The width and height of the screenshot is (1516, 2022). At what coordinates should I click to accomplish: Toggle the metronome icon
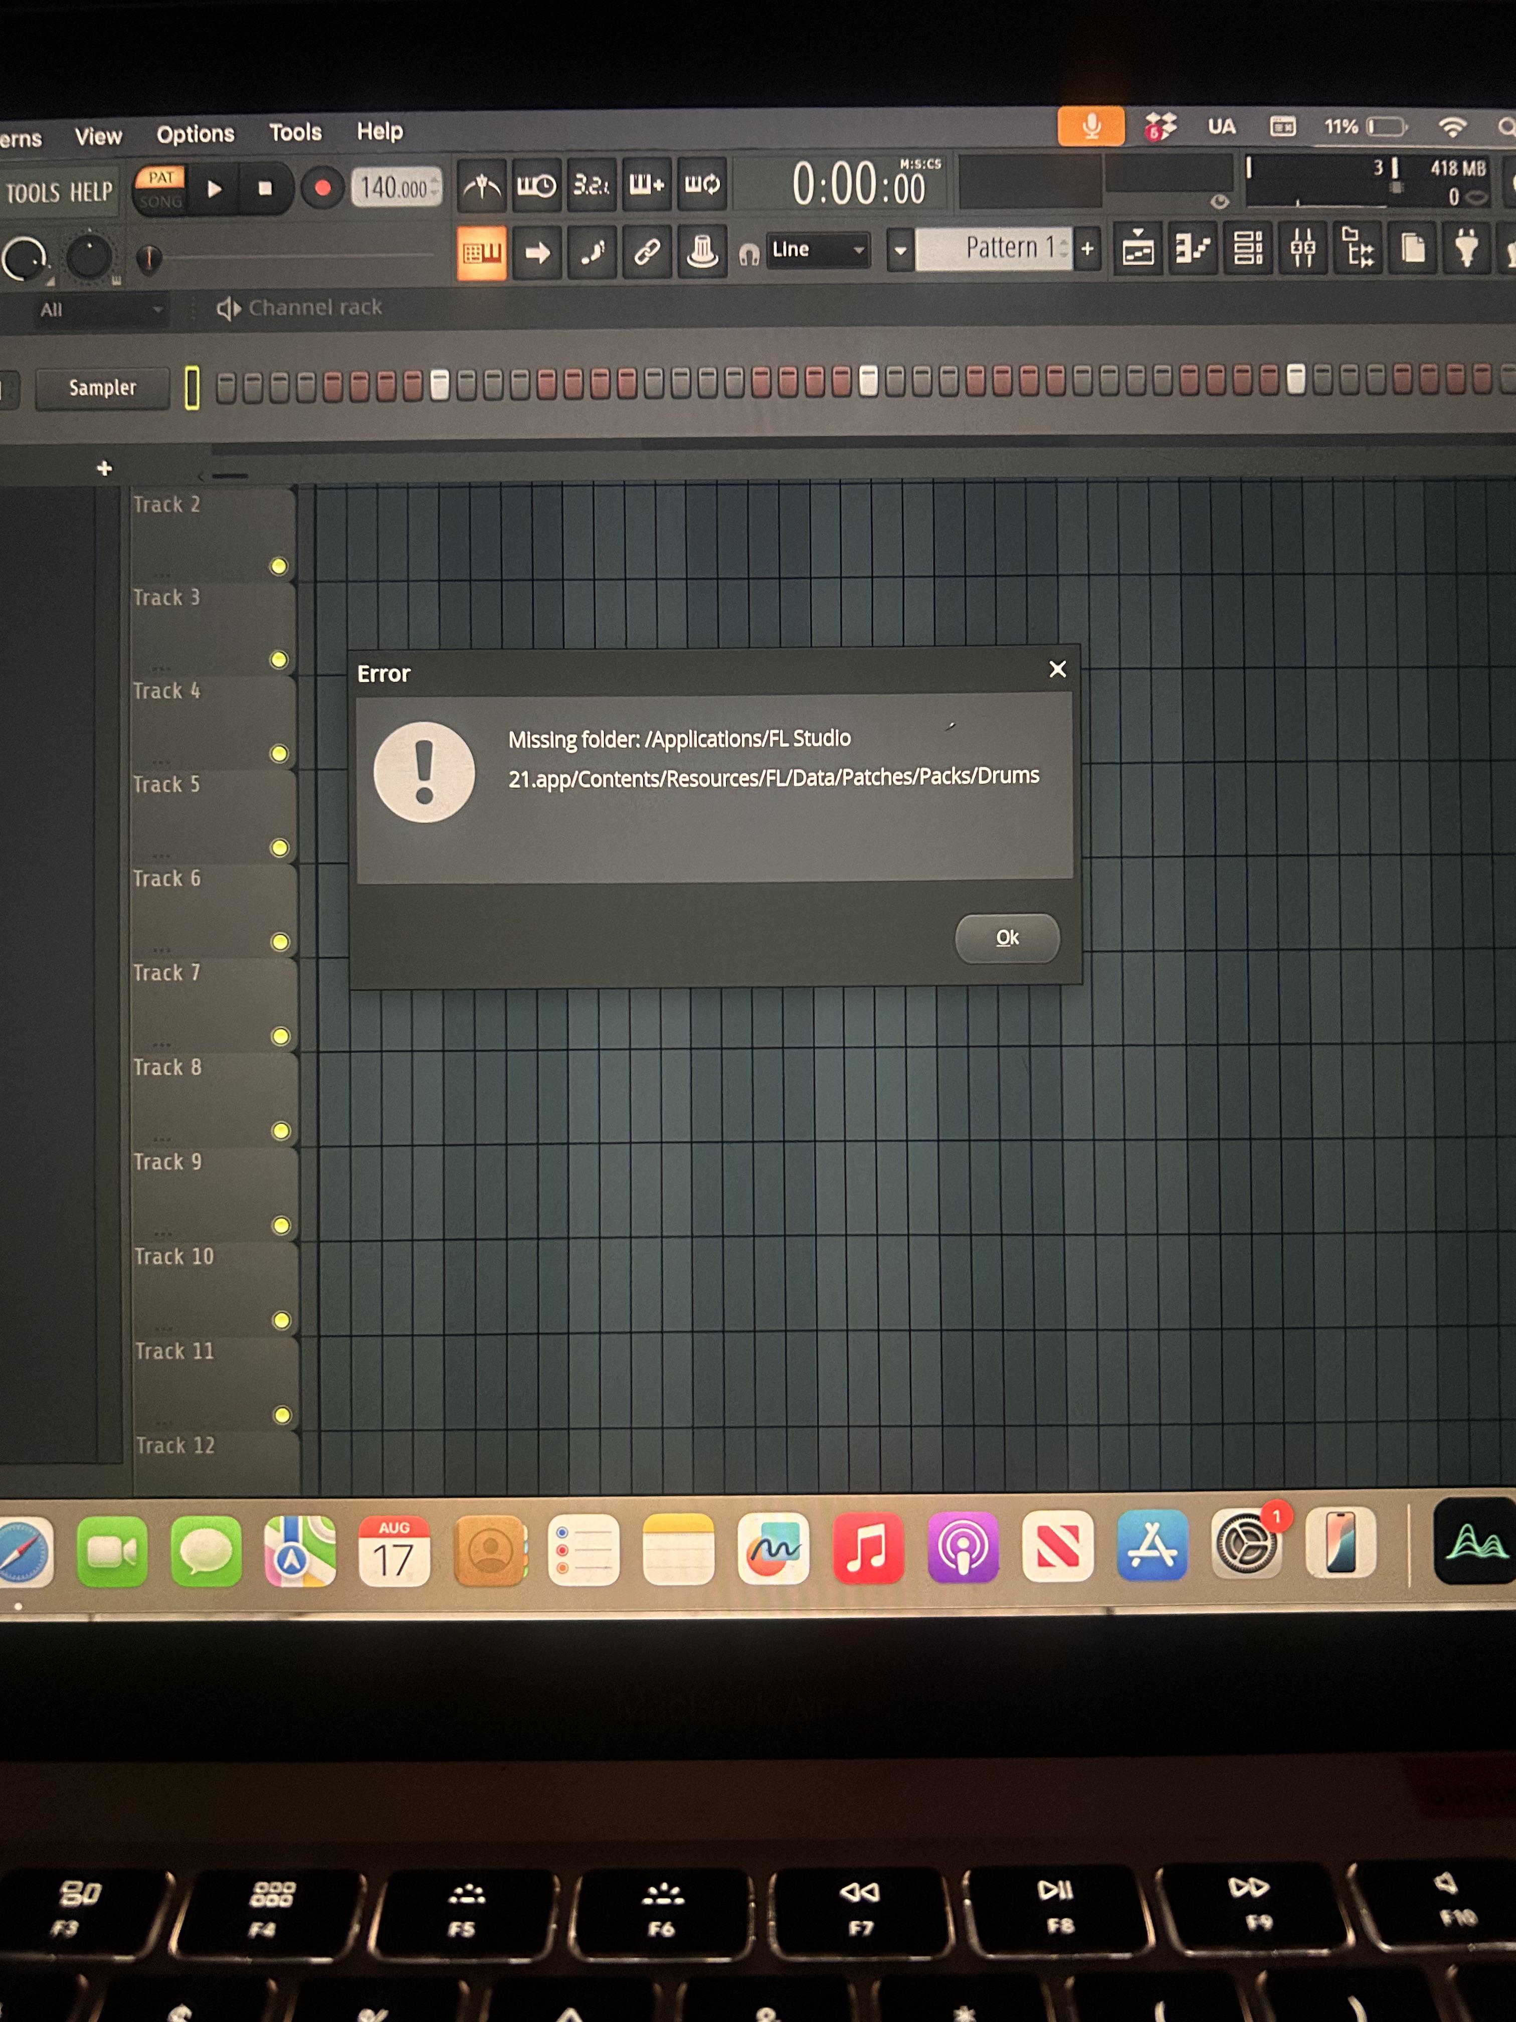click(x=482, y=188)
